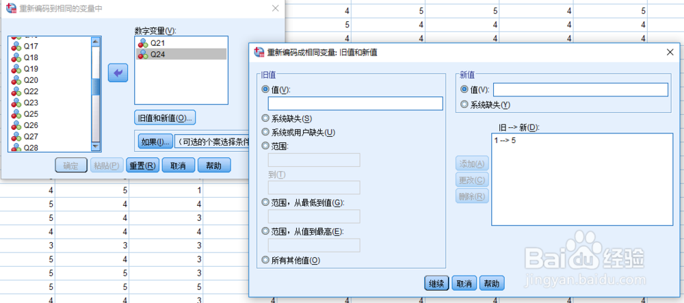Image resolution: width=684 pixels, height=303 pixels.
Task: Click 删除(R) button
Action: click(472, 196)
